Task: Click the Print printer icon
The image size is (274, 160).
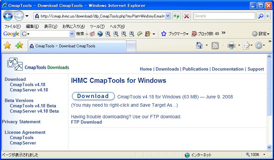Action: pos(231,46)
